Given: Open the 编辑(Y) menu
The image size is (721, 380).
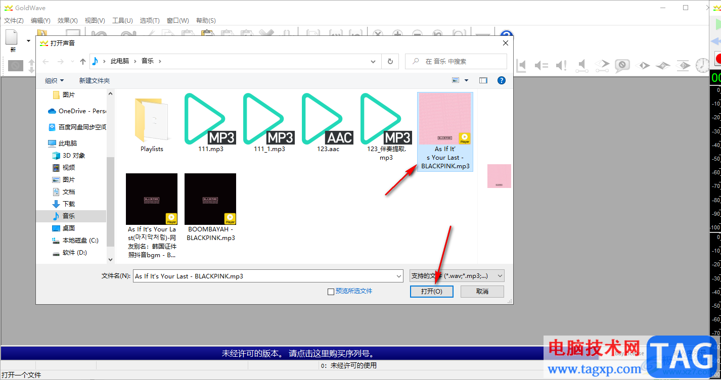Looking at the screenshot, I should [x=40, y=21].
